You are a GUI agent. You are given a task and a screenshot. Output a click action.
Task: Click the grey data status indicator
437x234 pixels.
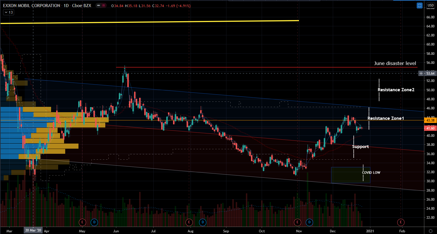click(x=98, y=6)
